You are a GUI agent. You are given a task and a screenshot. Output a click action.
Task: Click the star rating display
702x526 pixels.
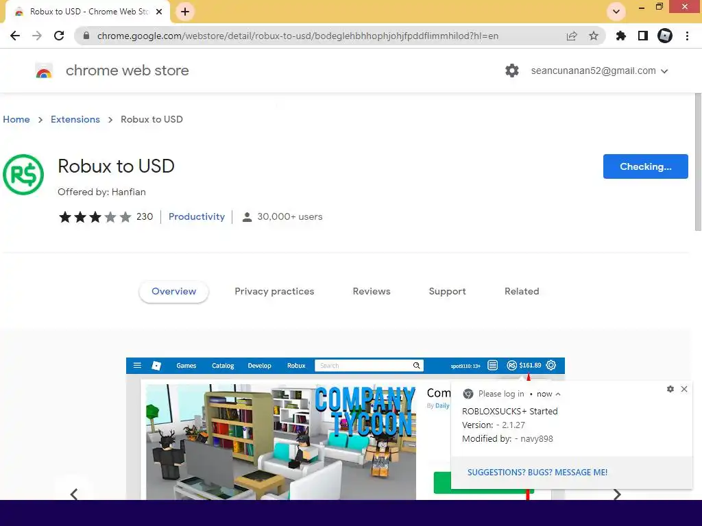[95, 217]
